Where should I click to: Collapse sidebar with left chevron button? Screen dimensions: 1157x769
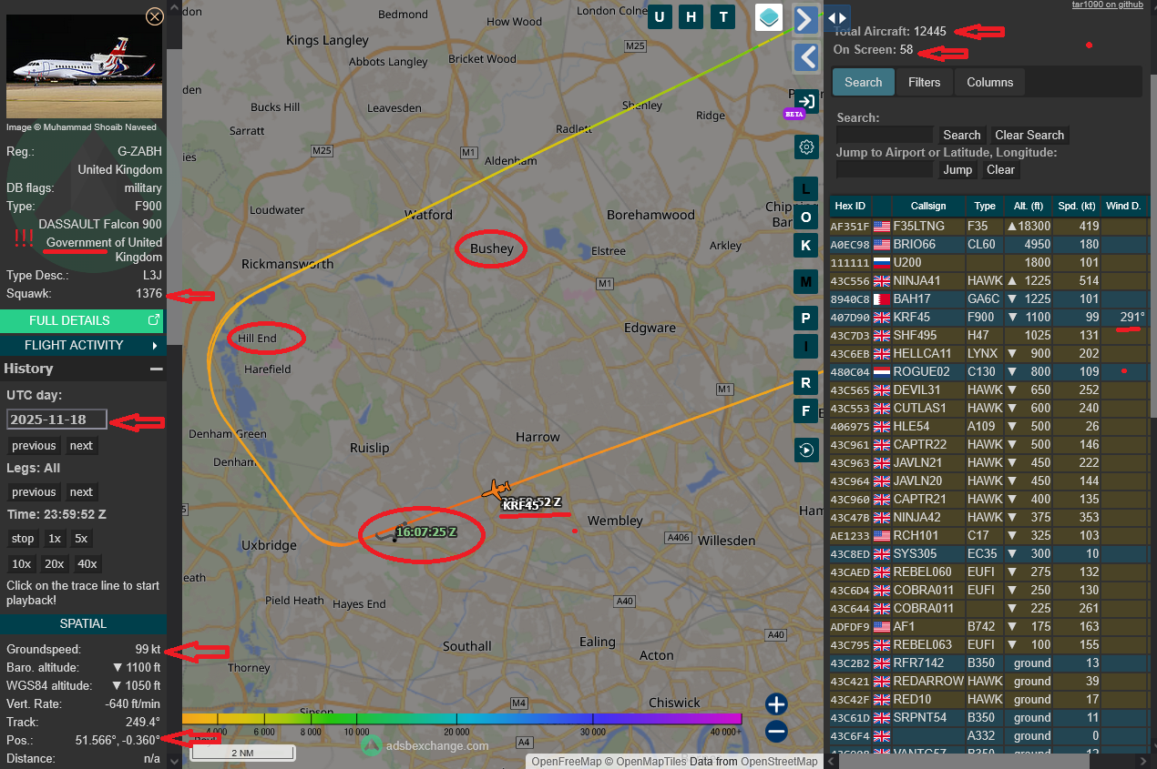click(806, 57)
